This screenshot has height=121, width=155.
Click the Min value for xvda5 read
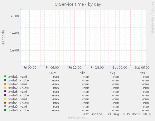[85, 107]
